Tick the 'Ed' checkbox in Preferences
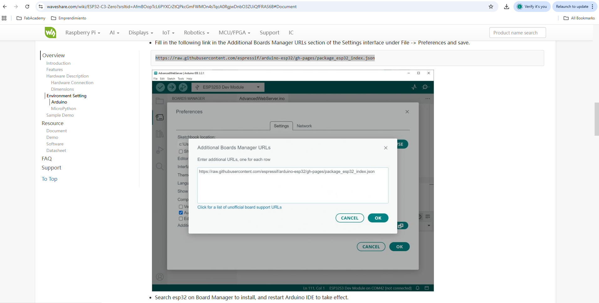The width and height of the screenshot is (599, 303). click(181, 219)
